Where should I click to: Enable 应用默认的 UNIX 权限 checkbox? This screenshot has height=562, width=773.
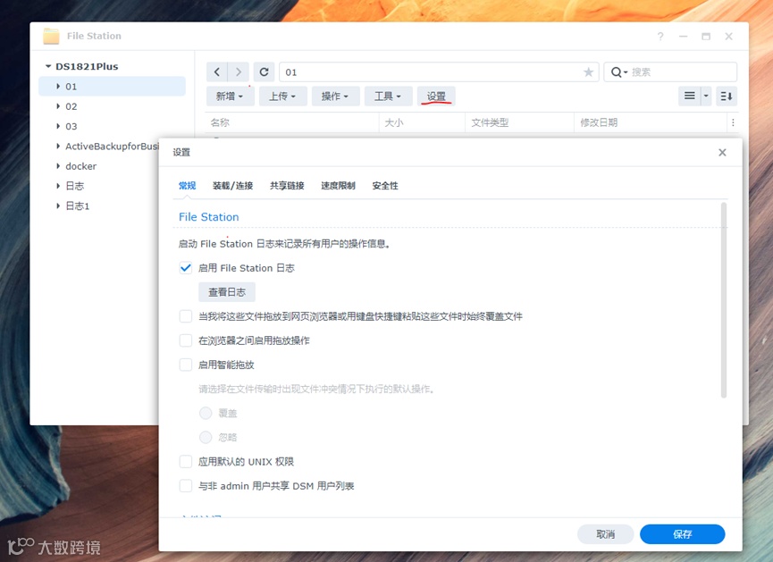185,461
